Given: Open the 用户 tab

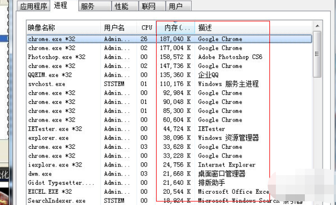Looking at the screenshot, I should (178, 6).
